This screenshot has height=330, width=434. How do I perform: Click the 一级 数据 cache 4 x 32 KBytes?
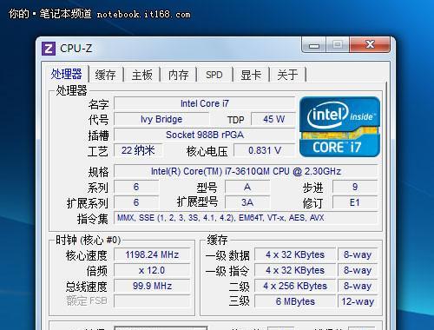[295, 254]
